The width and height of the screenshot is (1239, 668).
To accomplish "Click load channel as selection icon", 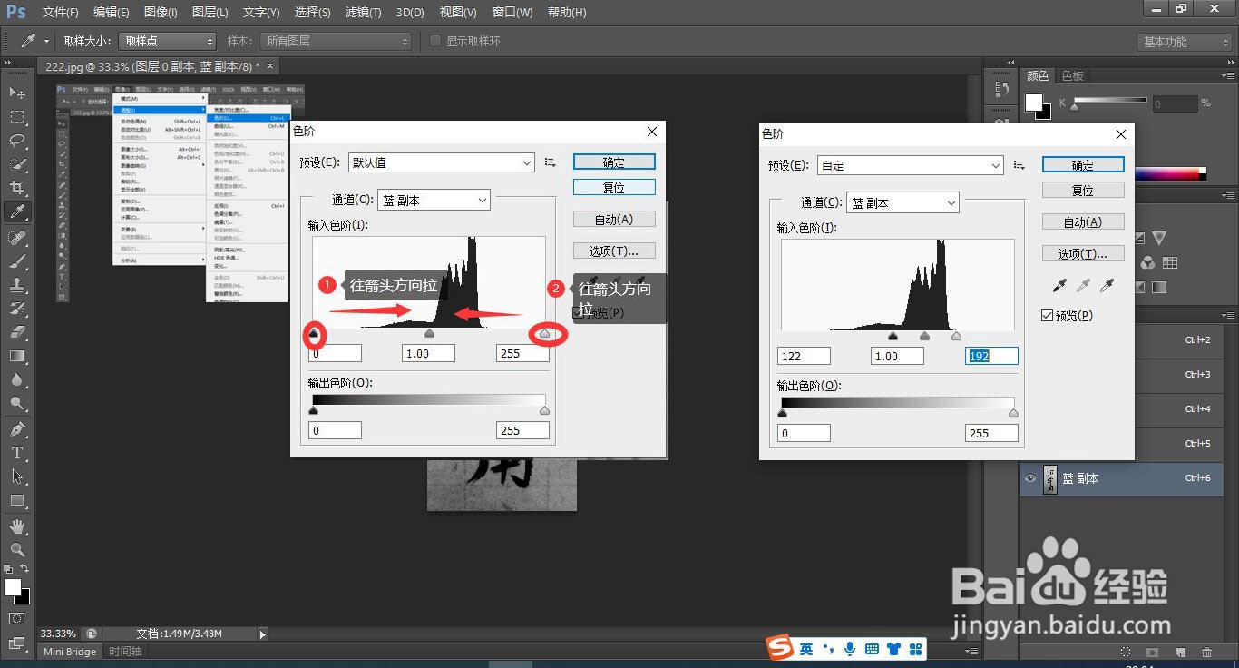I will click(x=1126, y=652).
